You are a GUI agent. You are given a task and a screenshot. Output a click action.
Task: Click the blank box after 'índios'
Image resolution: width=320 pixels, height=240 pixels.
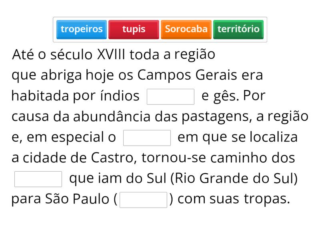coord(170,96)
